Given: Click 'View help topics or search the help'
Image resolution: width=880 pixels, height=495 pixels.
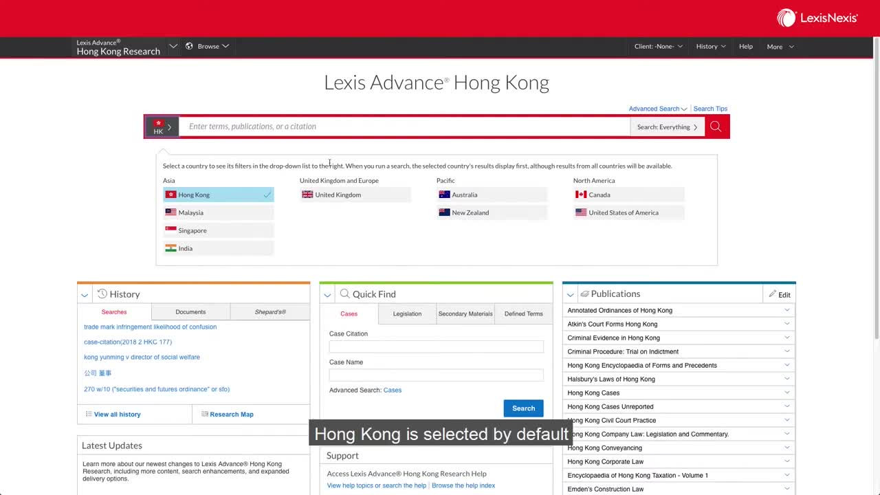Looking at the screenshot, I should coord(377,485).
